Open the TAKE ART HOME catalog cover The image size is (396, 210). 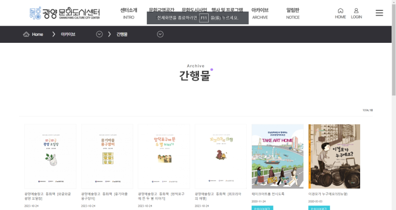[x=278, y=156]
